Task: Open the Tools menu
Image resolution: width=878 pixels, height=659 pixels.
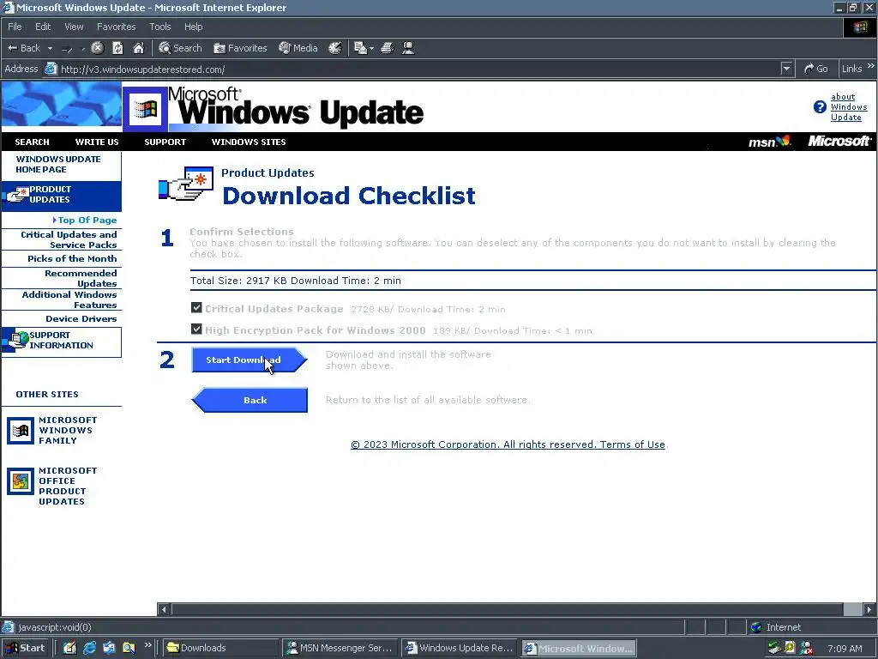Action: [x=160, y=27]
